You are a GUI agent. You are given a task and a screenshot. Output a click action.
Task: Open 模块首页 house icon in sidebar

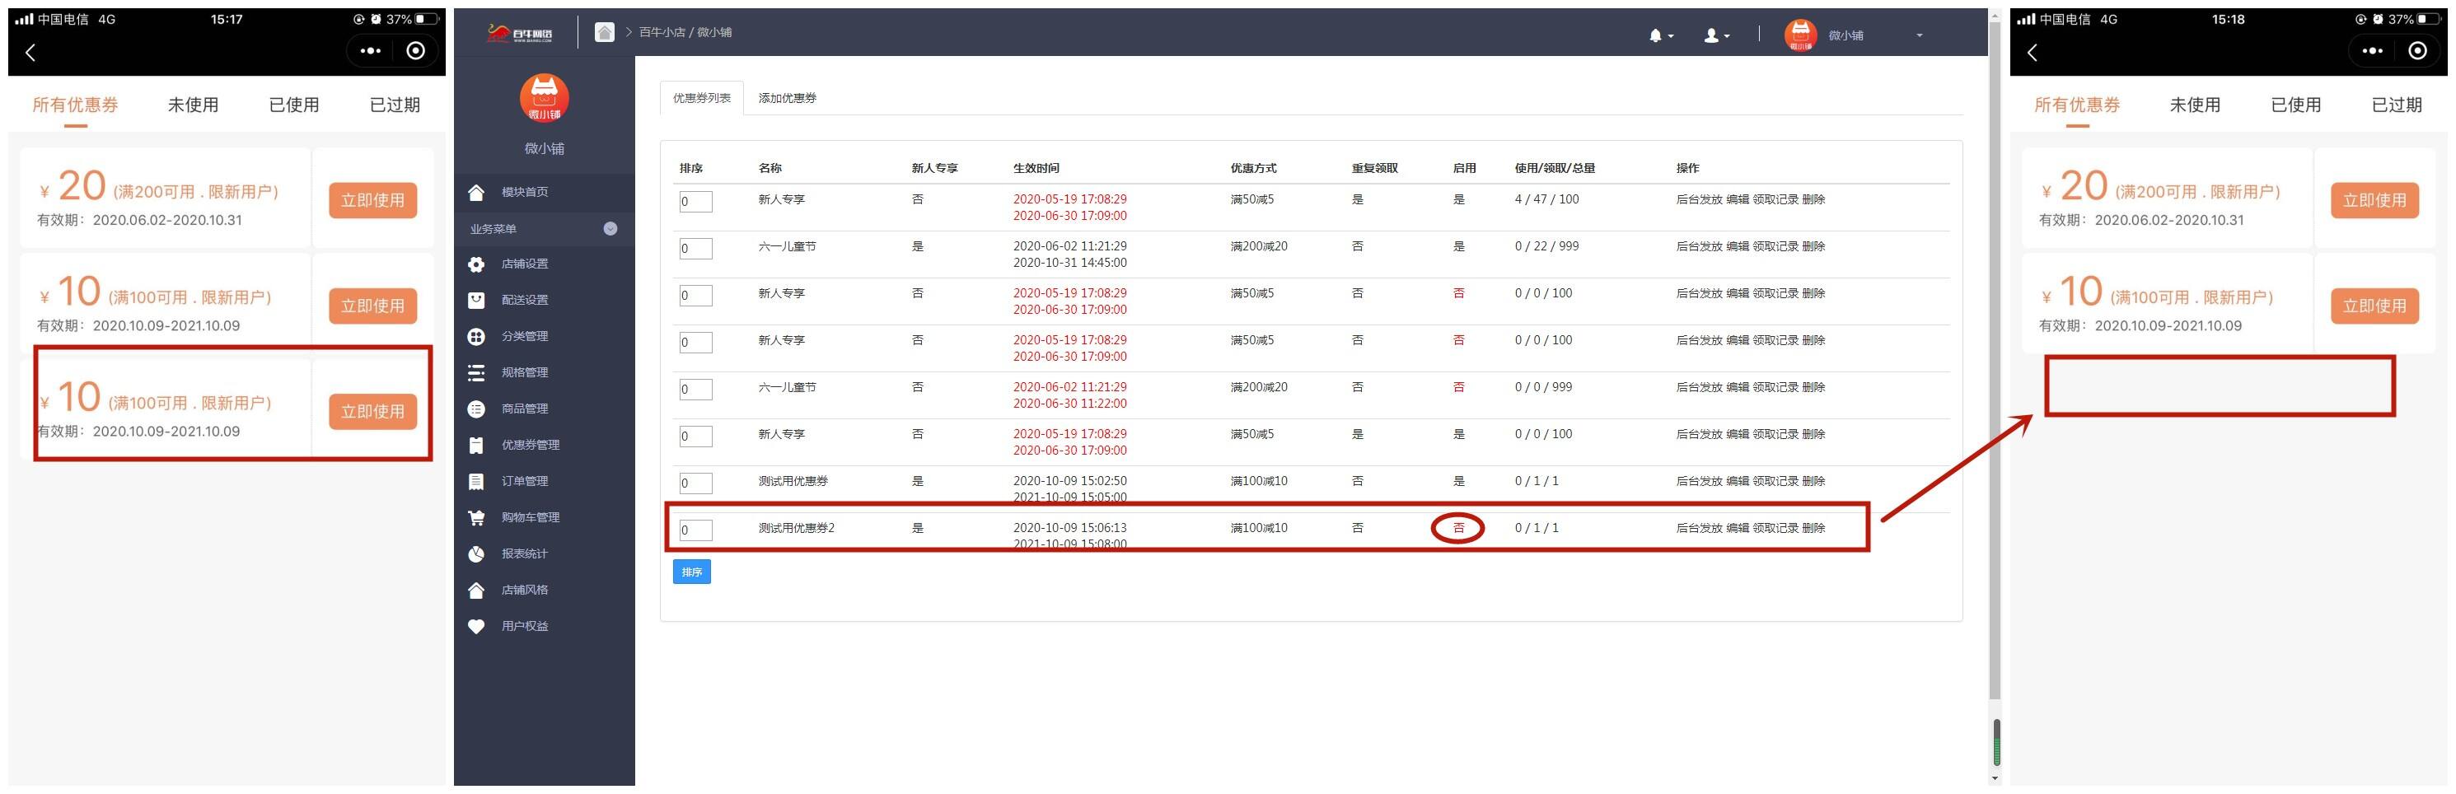click(x=477, y=193)
